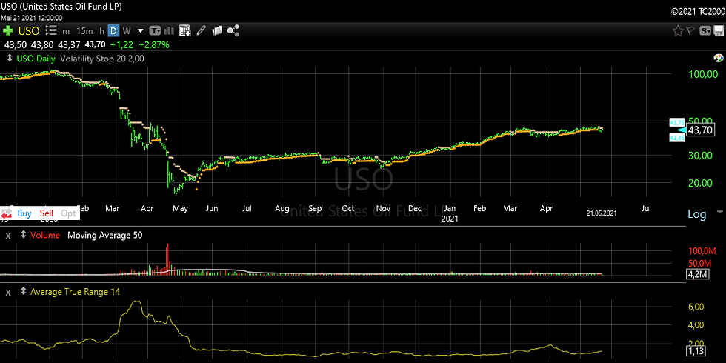Click the save floppy disk icon
726x363 pixels.
coord(719,31)
